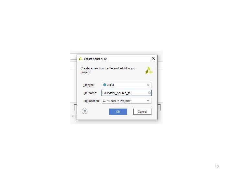Expand the File location dropdown arrow

pyautogui.click(x=148, y=100)
